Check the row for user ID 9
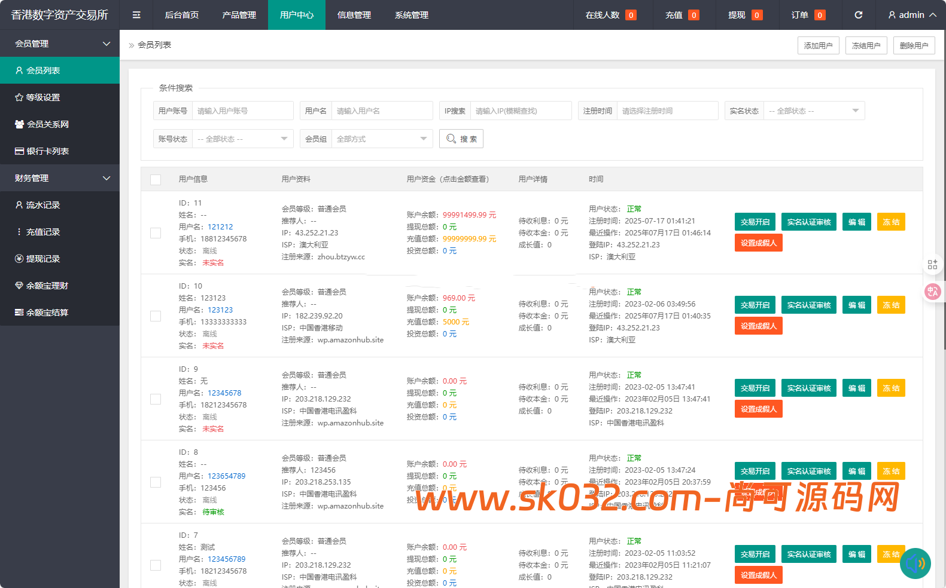The width and height of the screenshot is (946, 588). coord(156,399)
